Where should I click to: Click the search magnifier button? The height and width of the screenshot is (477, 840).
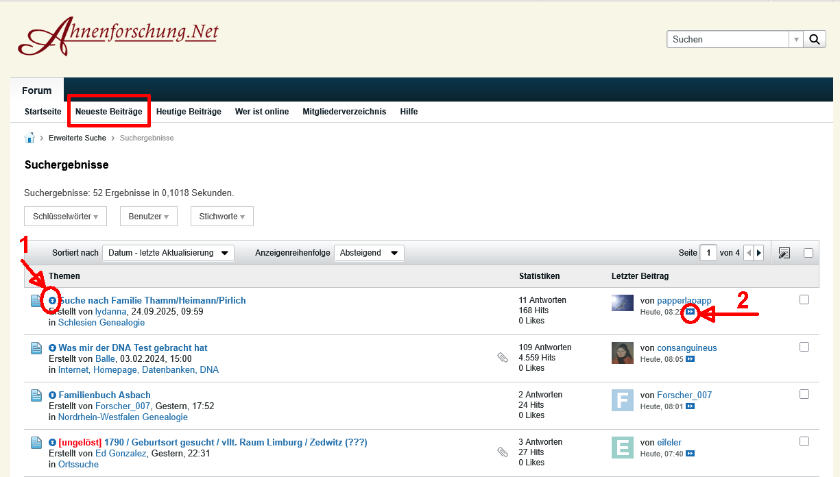pyautogui.click(x=814, y=39)
